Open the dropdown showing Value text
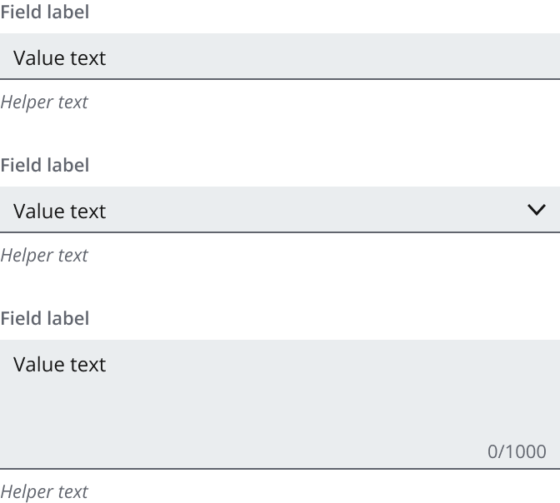The height and width of the screenshot is (503, 560). click(x=280, y=210)
